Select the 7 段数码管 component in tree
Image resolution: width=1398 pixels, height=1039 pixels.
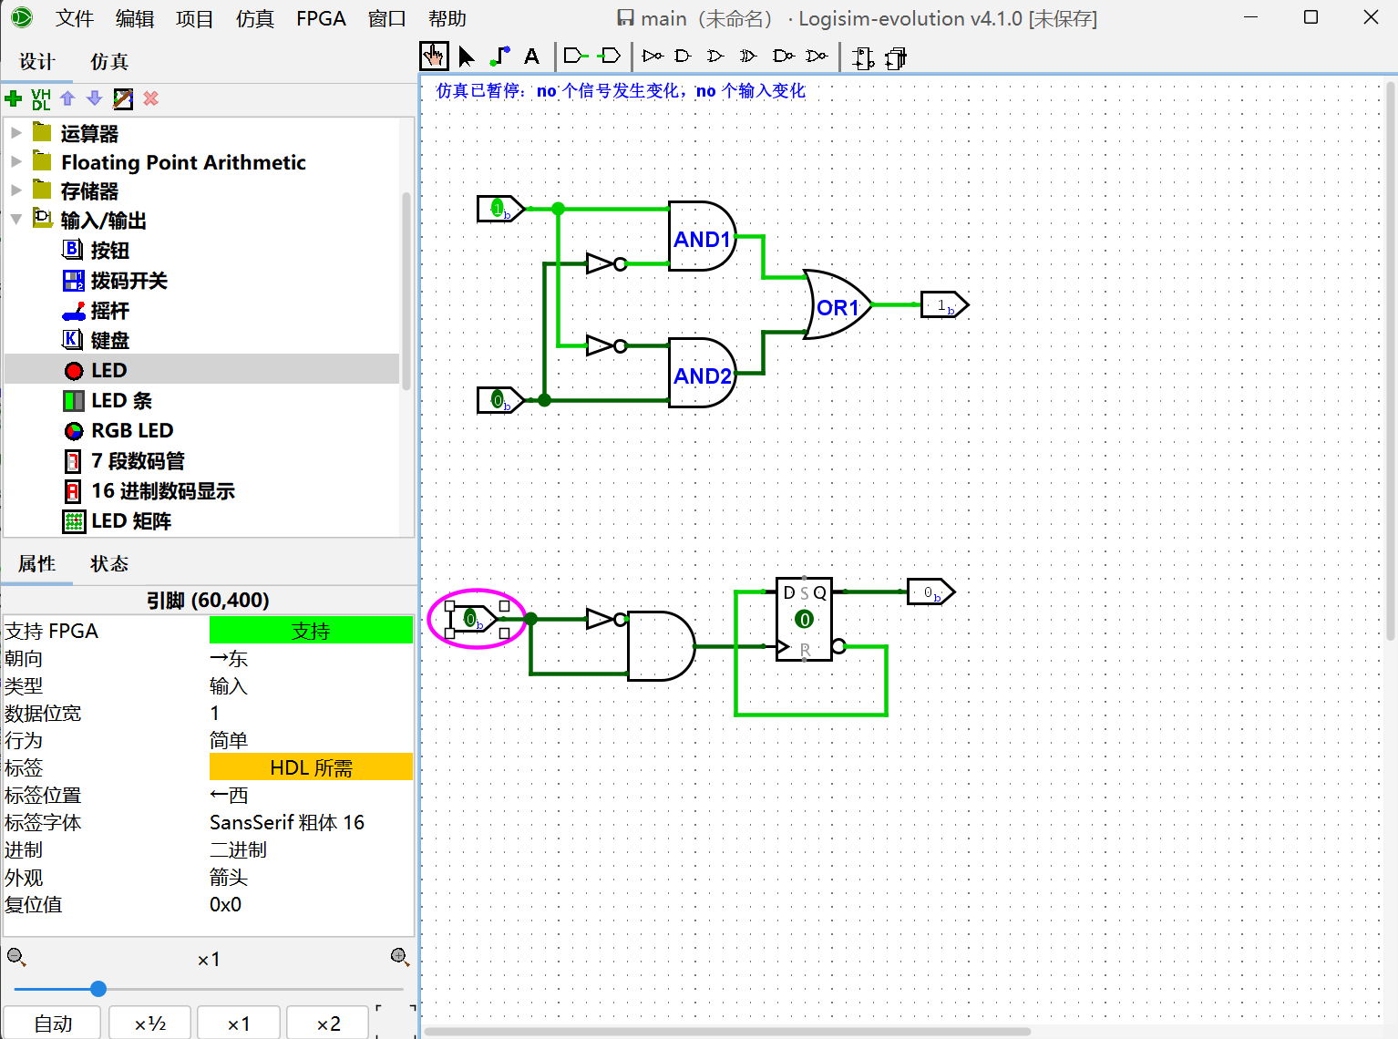(137, 461)
